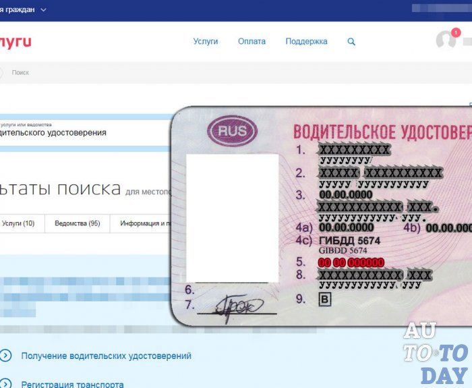Open the user profile avatar
Screen dimensions: 472x388
pyautogui.click(x=445, y=40)
